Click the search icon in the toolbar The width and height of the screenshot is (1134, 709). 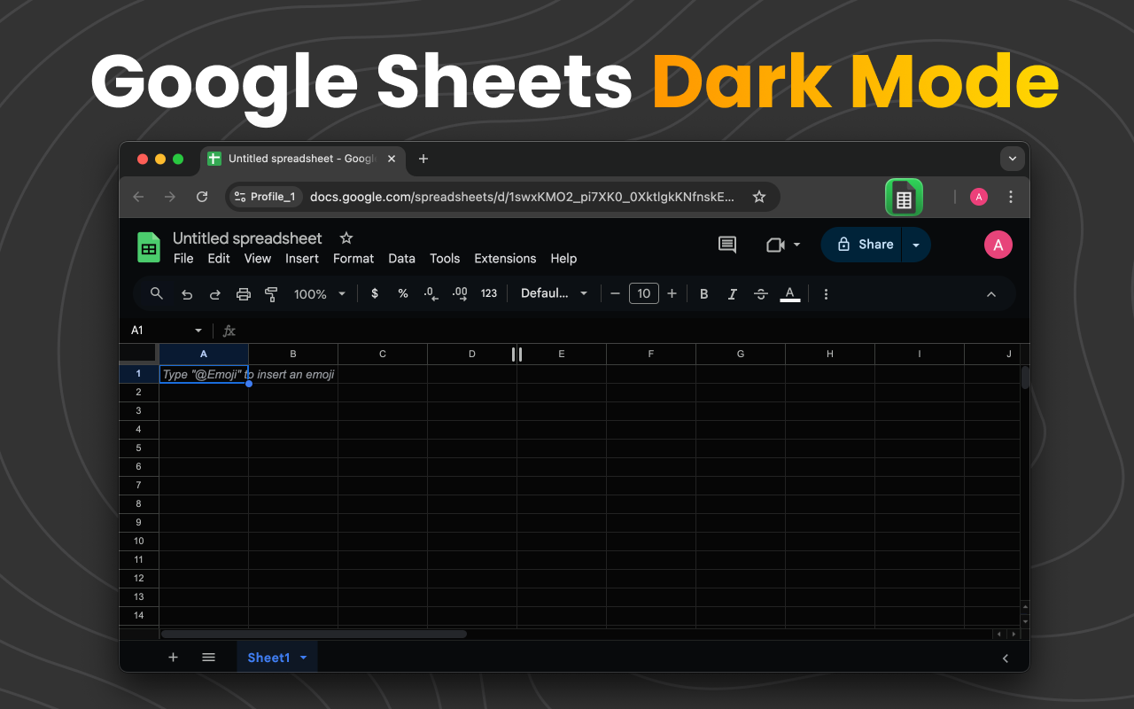pos(157,293)
